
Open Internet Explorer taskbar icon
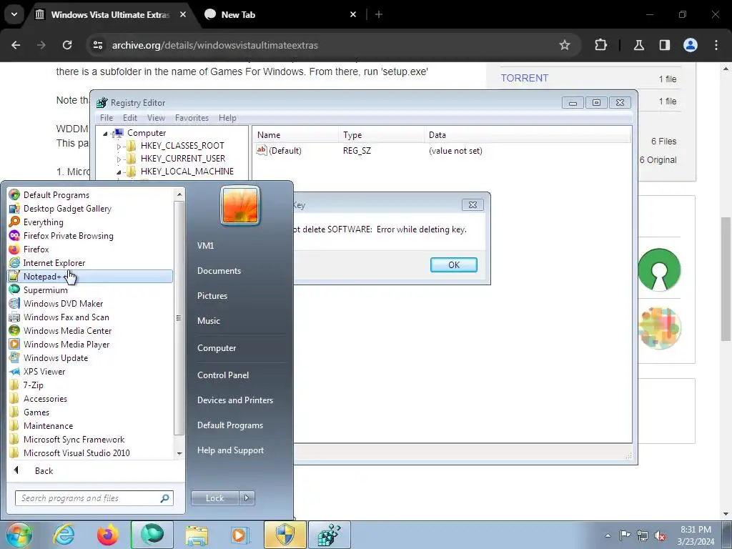click(x=64, y=535)
